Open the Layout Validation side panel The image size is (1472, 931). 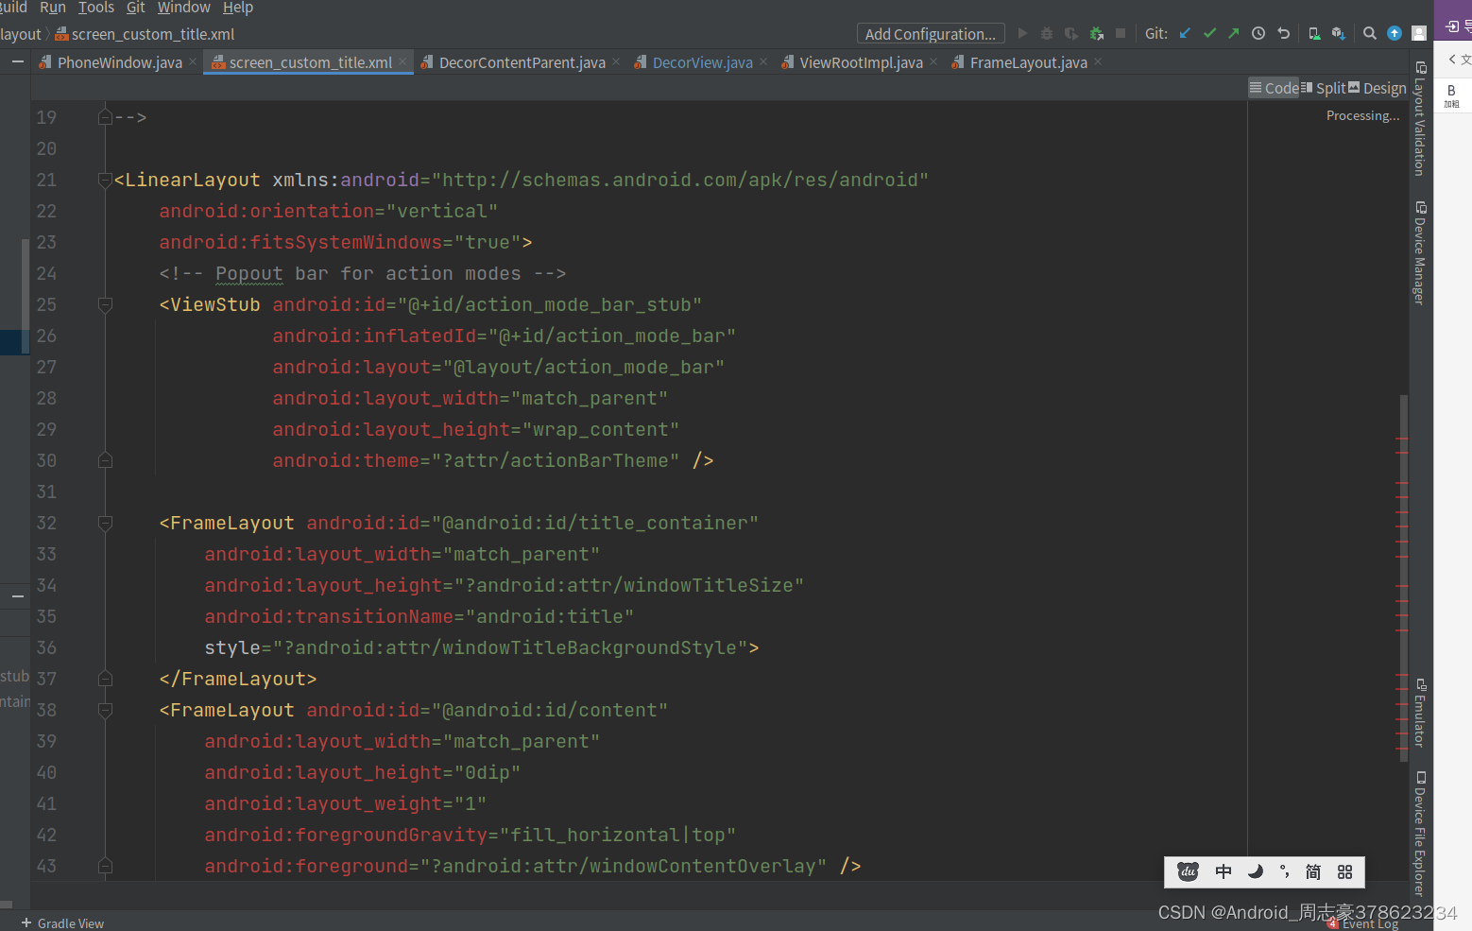[x=1420, y=119]
